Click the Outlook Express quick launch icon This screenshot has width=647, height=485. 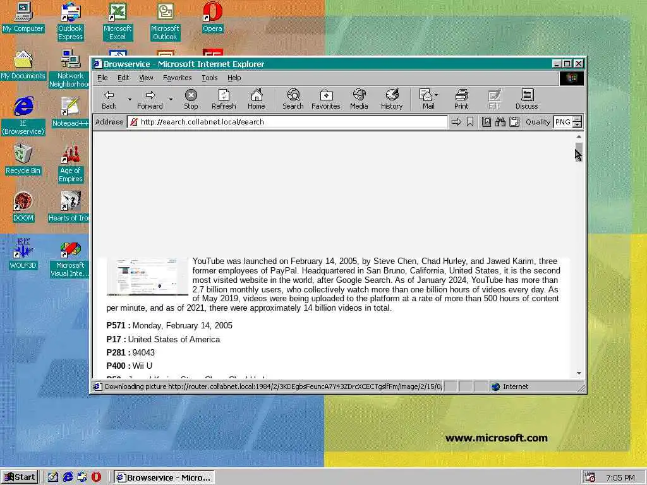(x=82, y=477)
